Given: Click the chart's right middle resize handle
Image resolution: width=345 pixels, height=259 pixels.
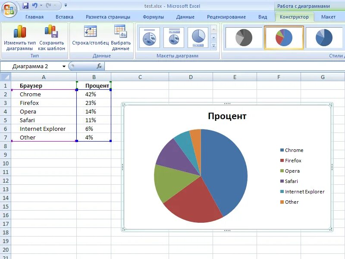Looking at the screenshot, I should [x=332, y=167].
